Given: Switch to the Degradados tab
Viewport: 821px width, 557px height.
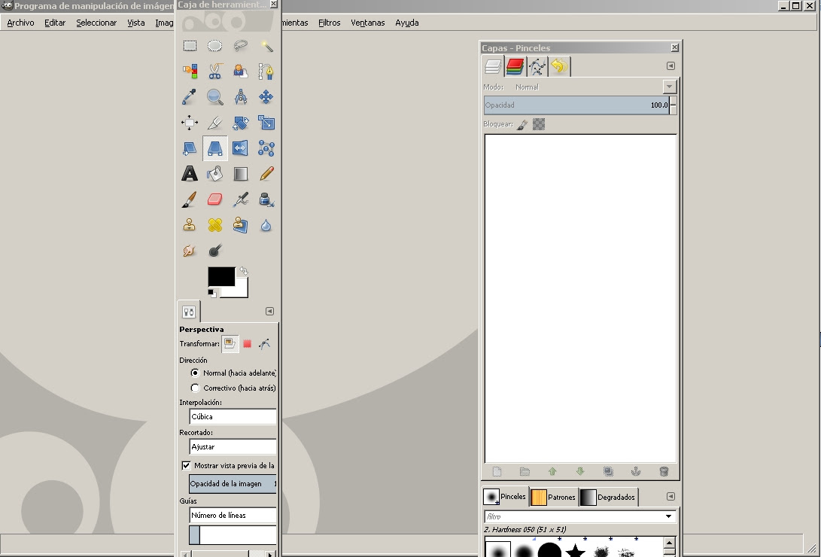Looking at the screenshot, I should coord(609,497).
